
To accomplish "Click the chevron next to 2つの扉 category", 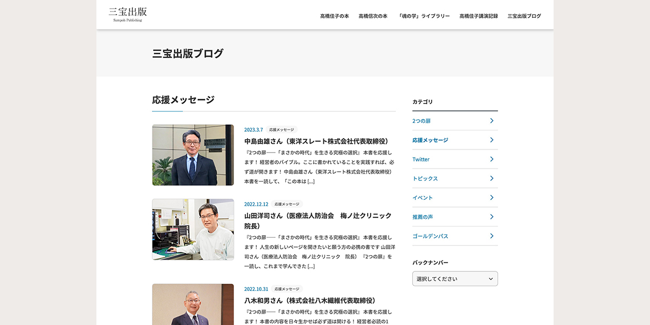I will (x=491, y=121).
